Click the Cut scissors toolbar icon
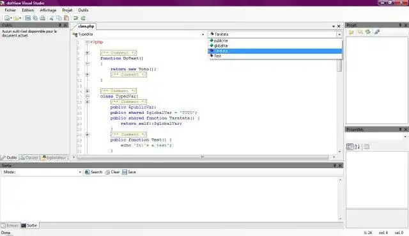This screenshot has width=409, height=236. coord(52,18)
